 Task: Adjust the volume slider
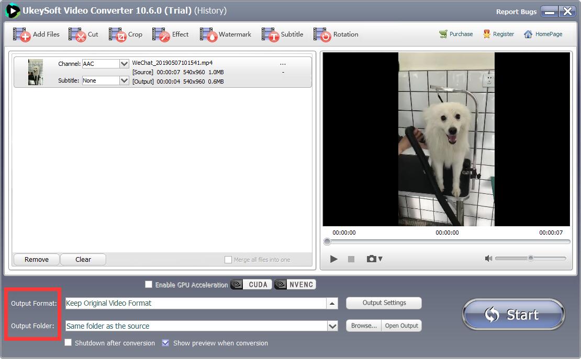[x=530, y=259]
